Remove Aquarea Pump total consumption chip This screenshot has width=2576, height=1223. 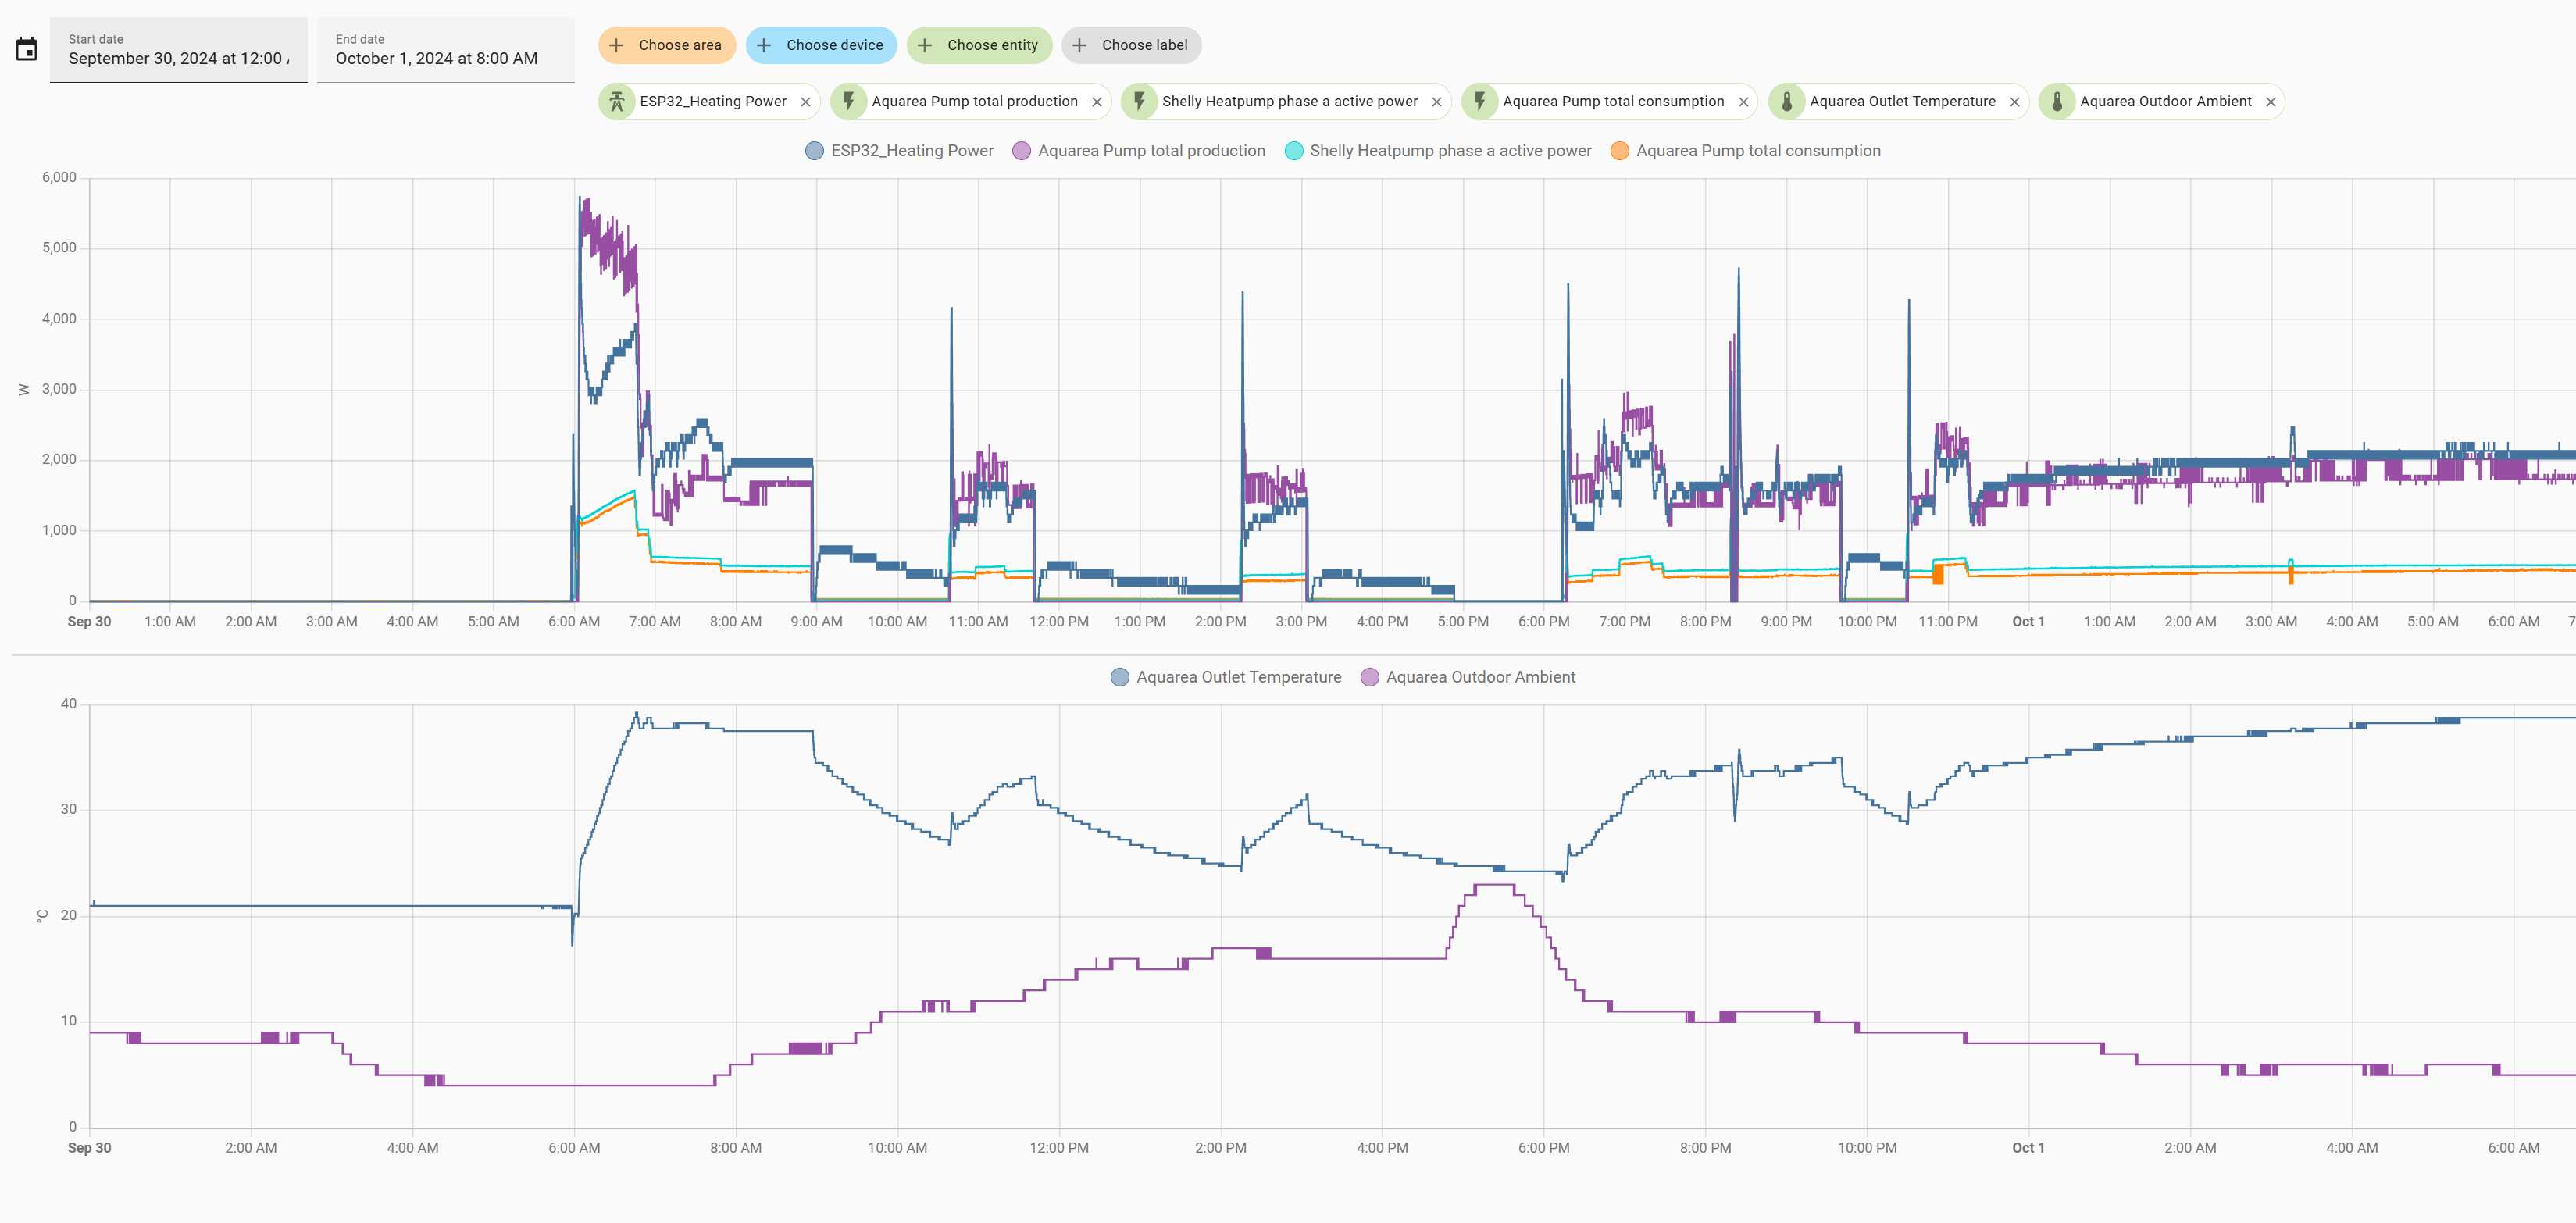click(1743, 102)
